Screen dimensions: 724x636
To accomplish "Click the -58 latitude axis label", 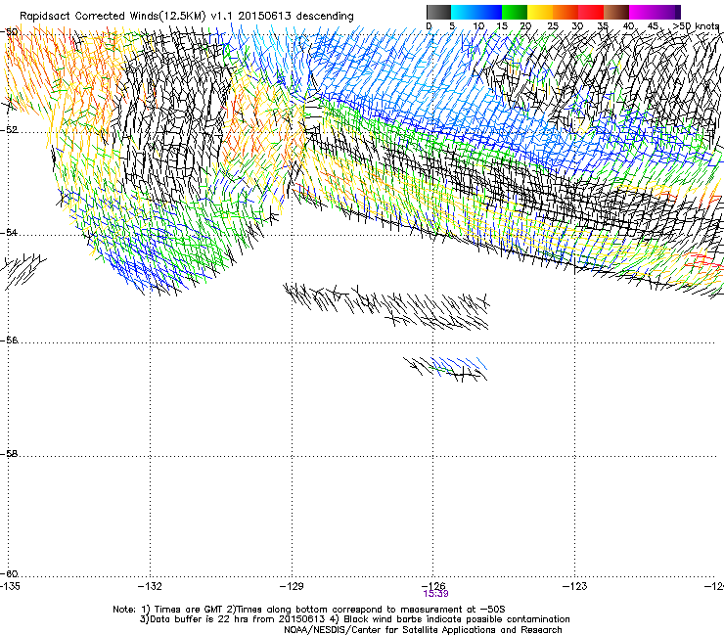I will tap(9, 454).
